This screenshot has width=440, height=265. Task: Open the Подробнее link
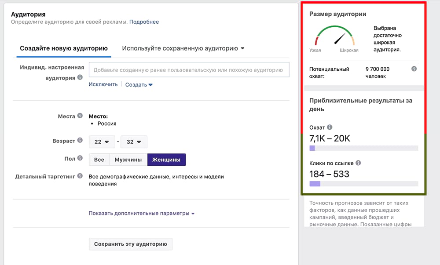point(145,21)
